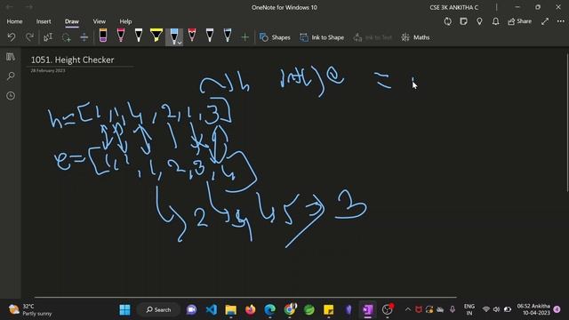Screen dimensions: 569x320
Task: Add a new pen with the plus button
Action: pos(245,37)
